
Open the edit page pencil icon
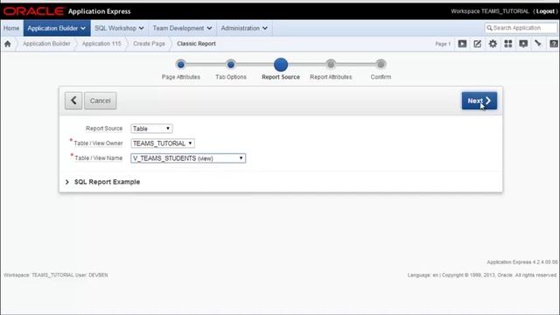point(478,44)
